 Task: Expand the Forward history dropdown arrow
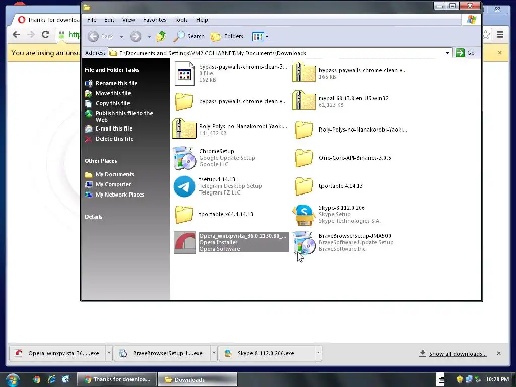tap(149, 36)
